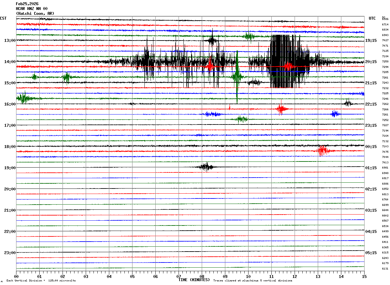
Task: Click the red wave burst on 18:15 trace
Action: (322, 151)
